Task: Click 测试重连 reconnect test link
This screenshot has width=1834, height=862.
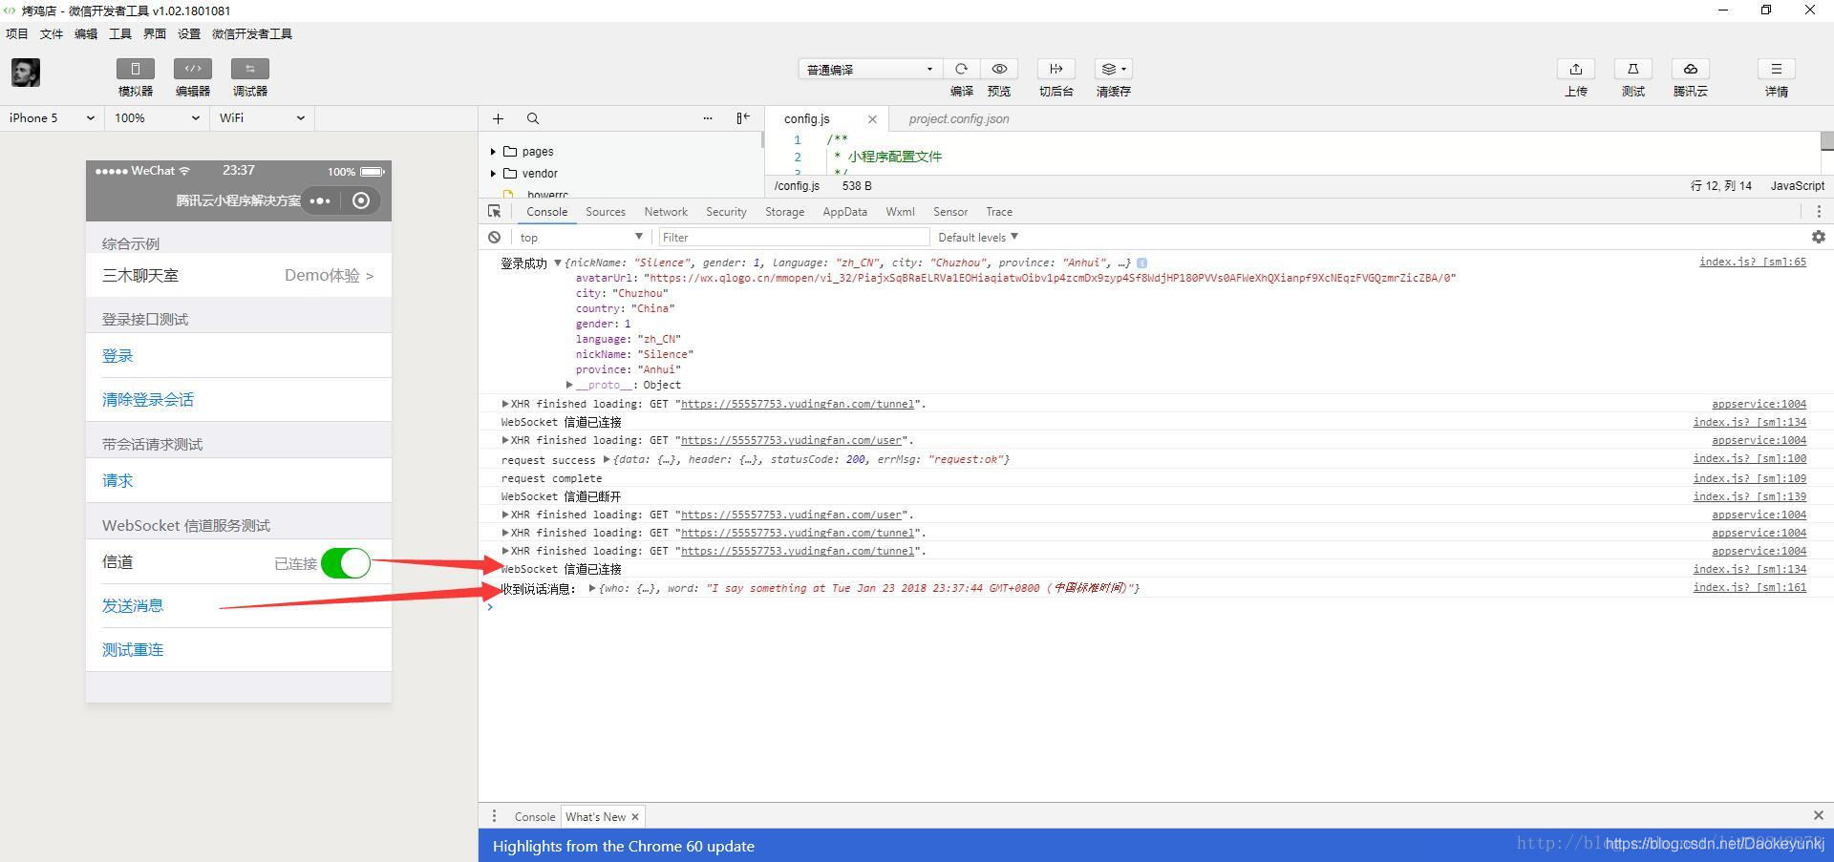Action: tap(133, 650)
